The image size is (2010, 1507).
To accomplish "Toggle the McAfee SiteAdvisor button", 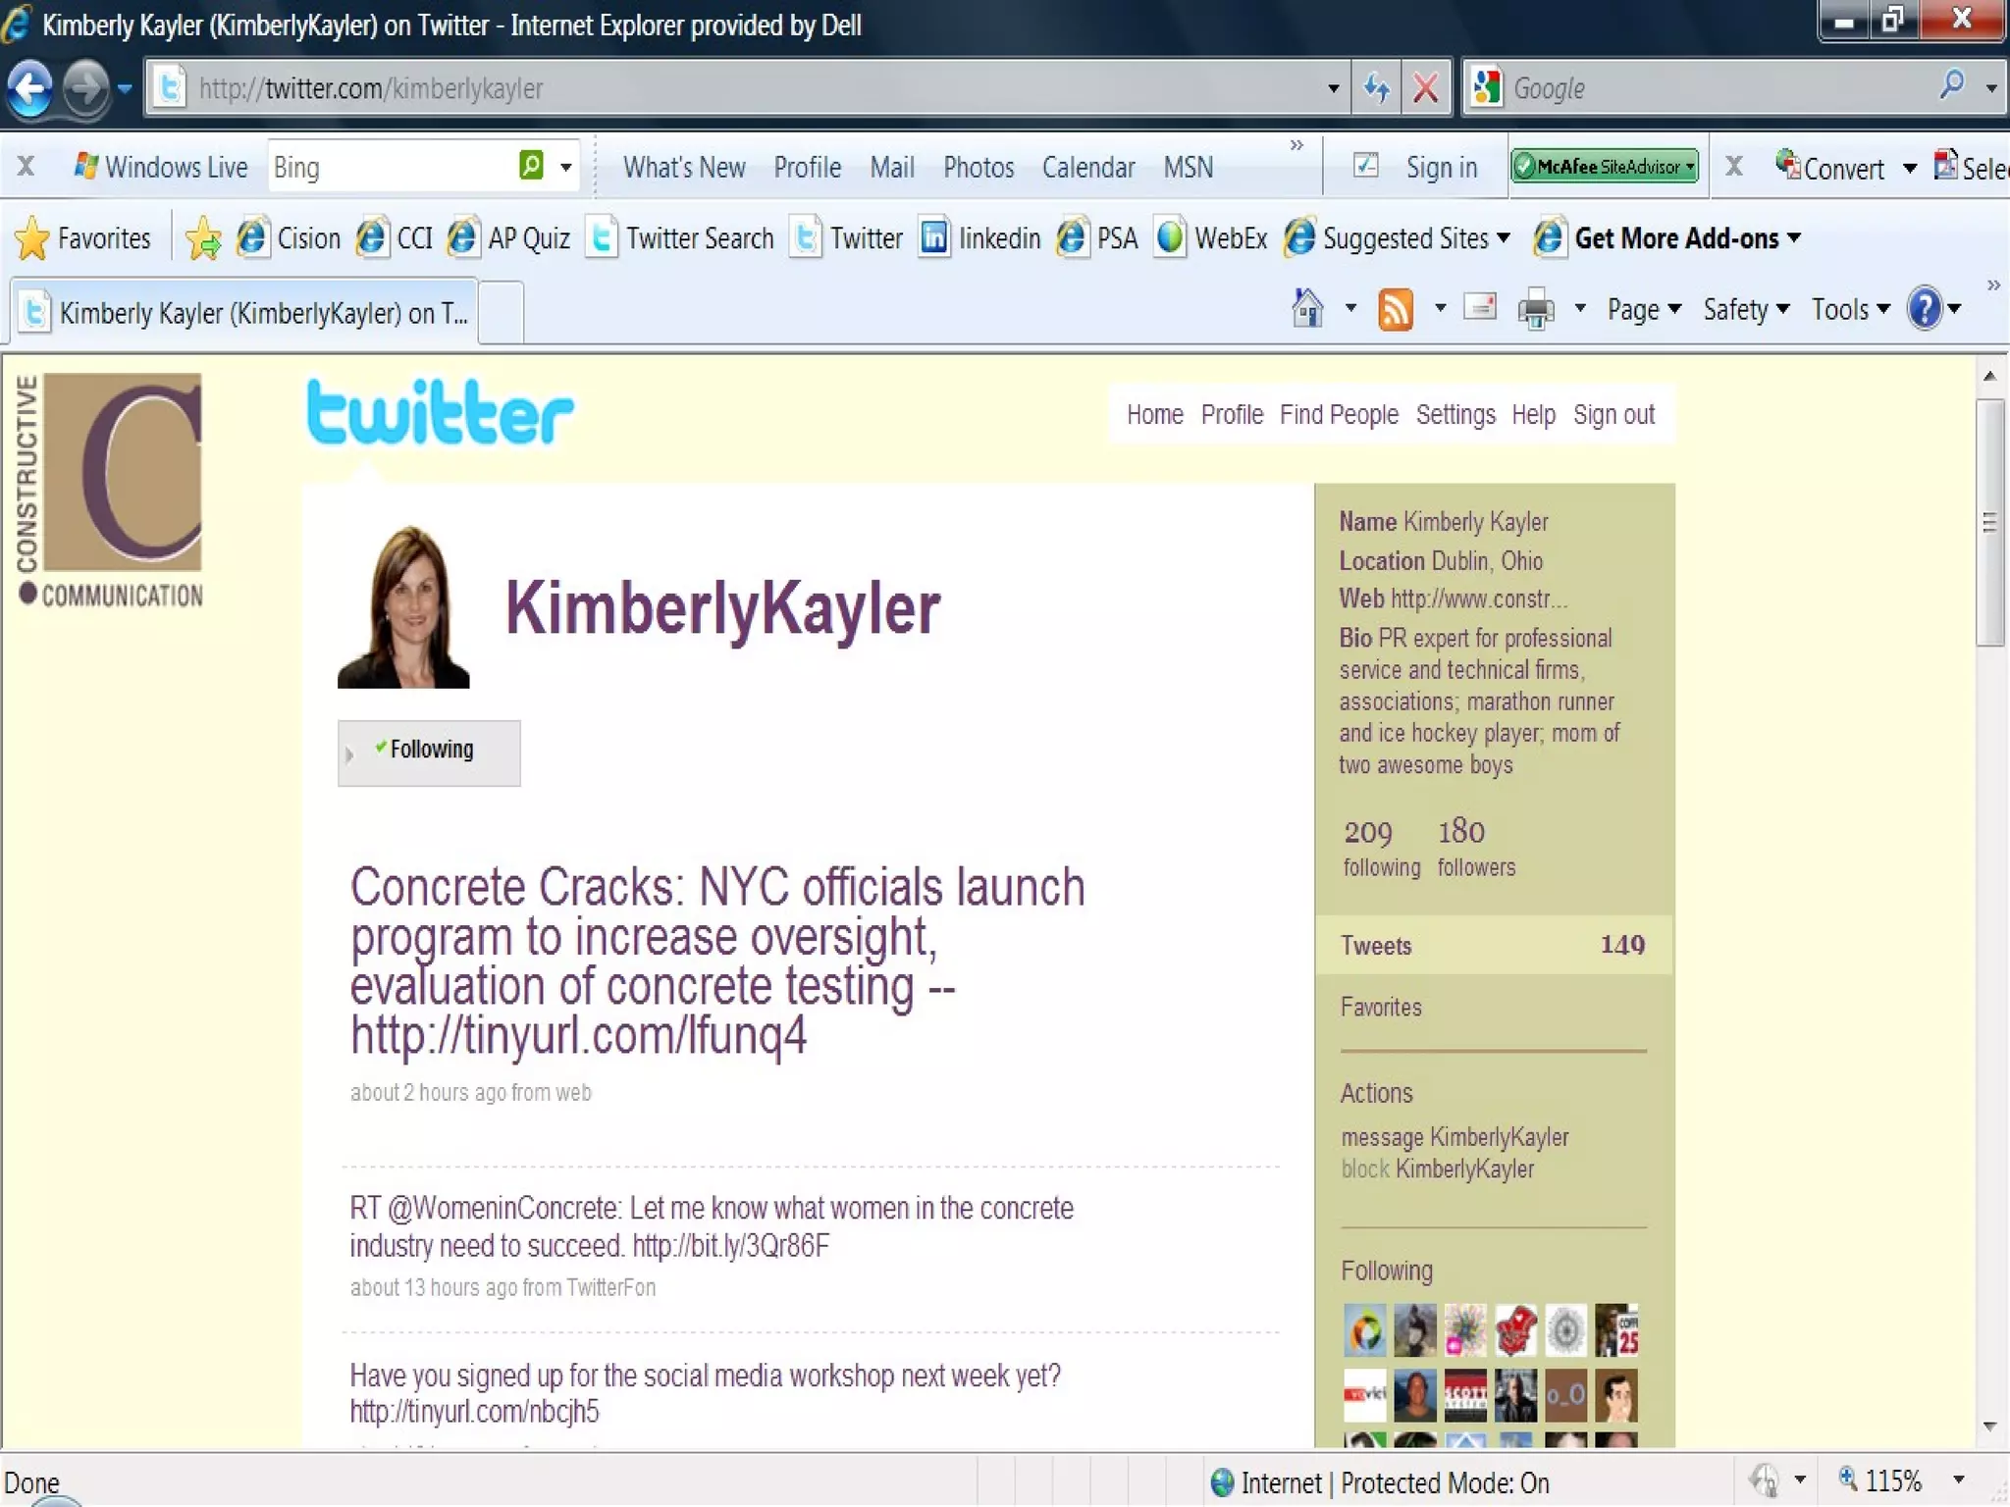I will pyautogui.click(x=1606, y=167).
